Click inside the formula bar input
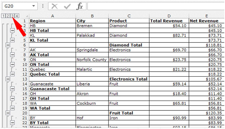225x129 pixels. pos(156,6)
